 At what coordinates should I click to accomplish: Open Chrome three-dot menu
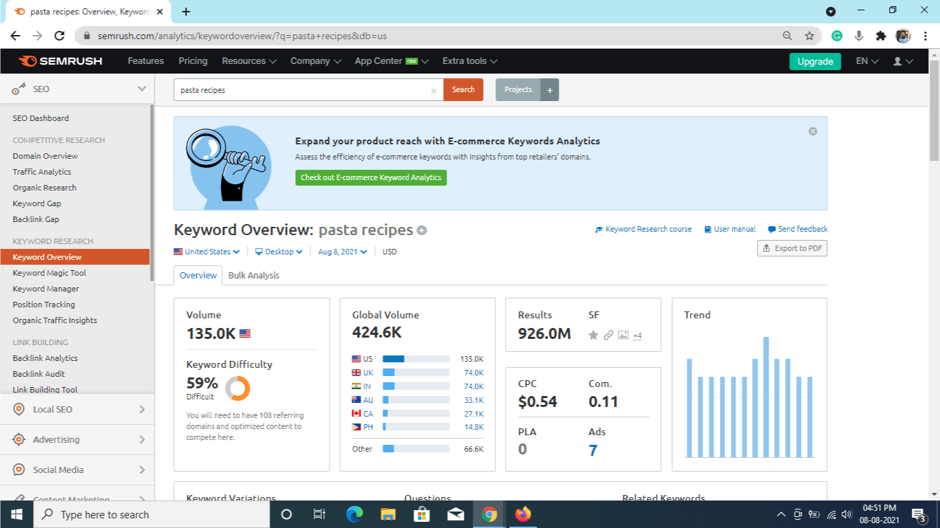click(x=925, y=36)
